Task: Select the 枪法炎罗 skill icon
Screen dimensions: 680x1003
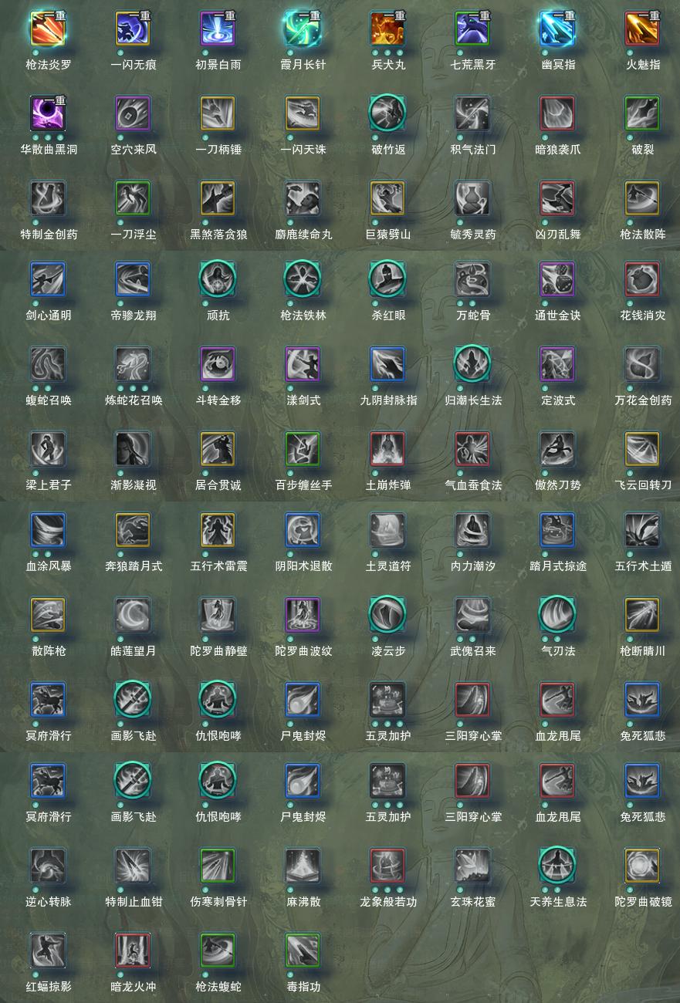Action: 48,29
